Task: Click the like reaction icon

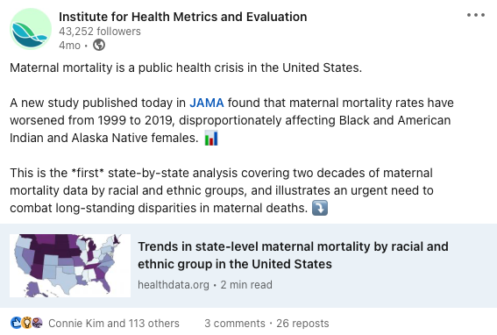Action: pyautogui.click(x=16, y=323)
